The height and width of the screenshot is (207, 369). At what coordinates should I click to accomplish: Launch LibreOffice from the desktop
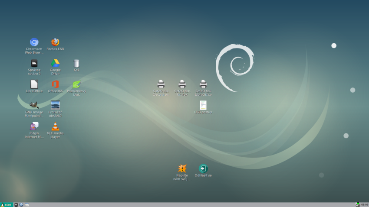34,84
